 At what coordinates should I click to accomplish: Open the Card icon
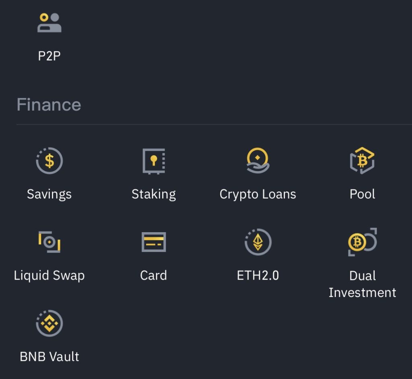[154, 242]
